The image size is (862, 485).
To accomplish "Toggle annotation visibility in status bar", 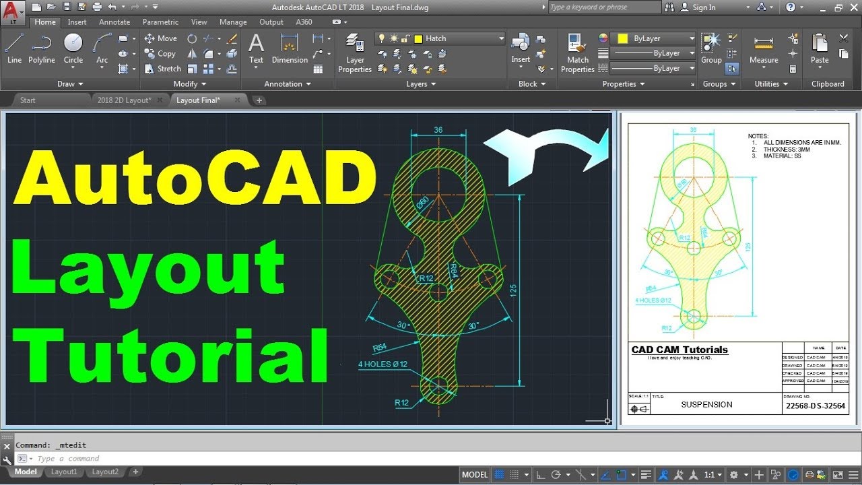I will tap(663, 475).
